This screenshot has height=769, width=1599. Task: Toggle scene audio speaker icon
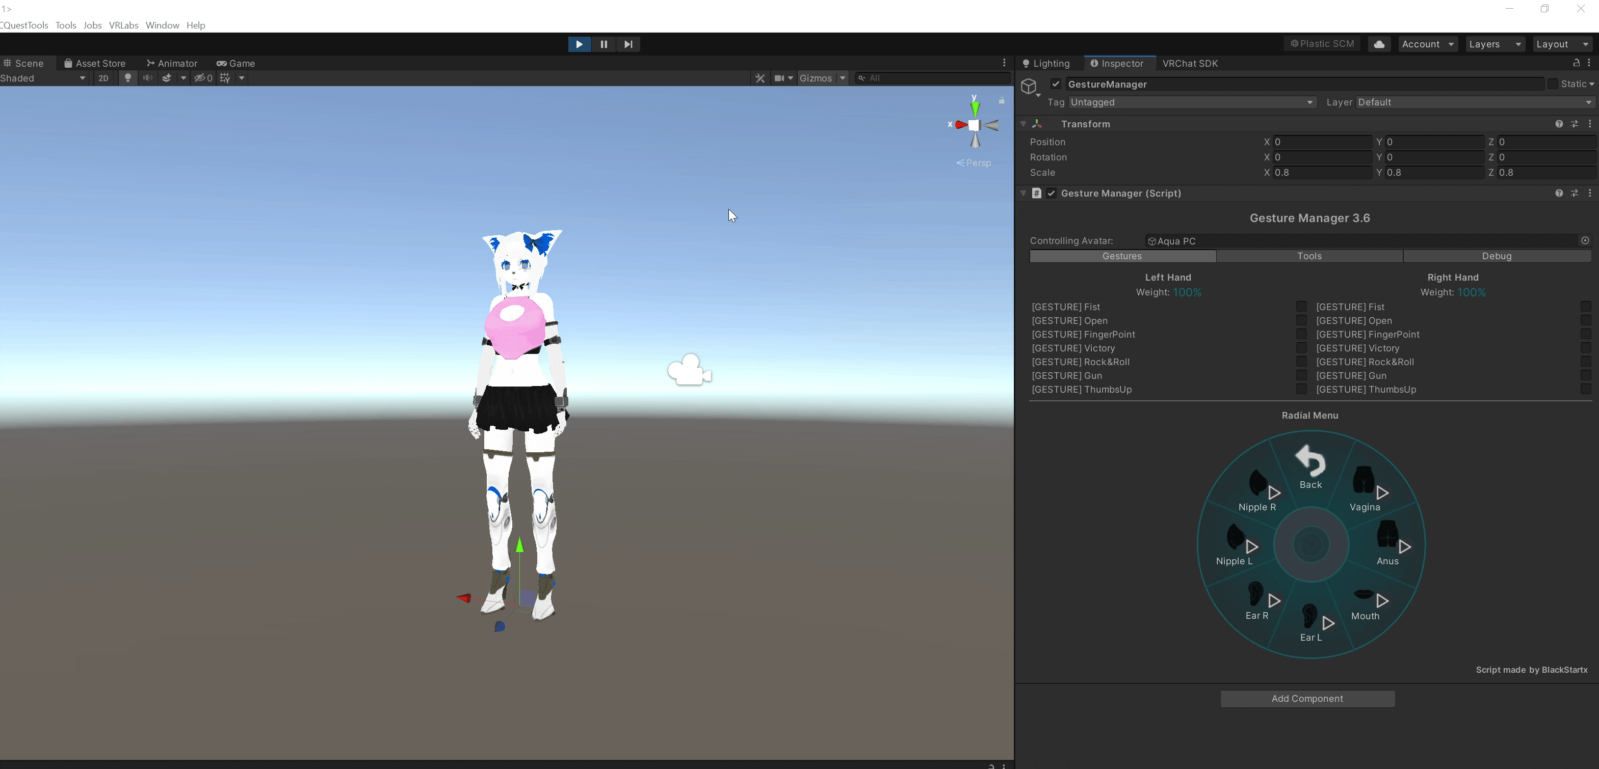(148, 78)
